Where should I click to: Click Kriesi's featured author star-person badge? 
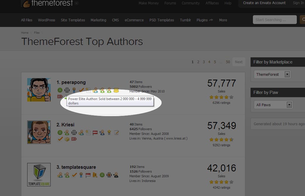[81, 133]
